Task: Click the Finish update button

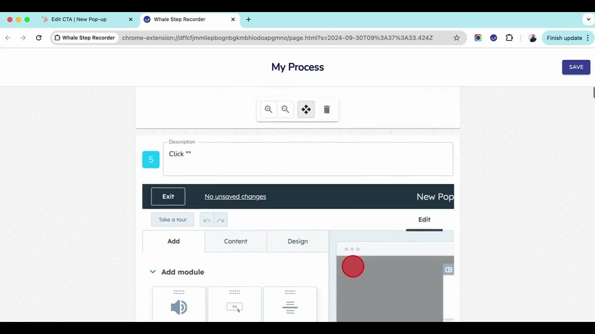Action: (564, 38)
